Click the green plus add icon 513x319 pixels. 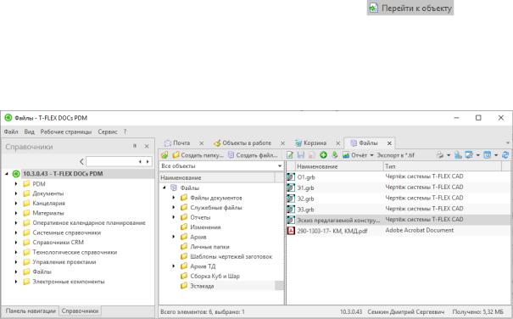click(323, 155)
